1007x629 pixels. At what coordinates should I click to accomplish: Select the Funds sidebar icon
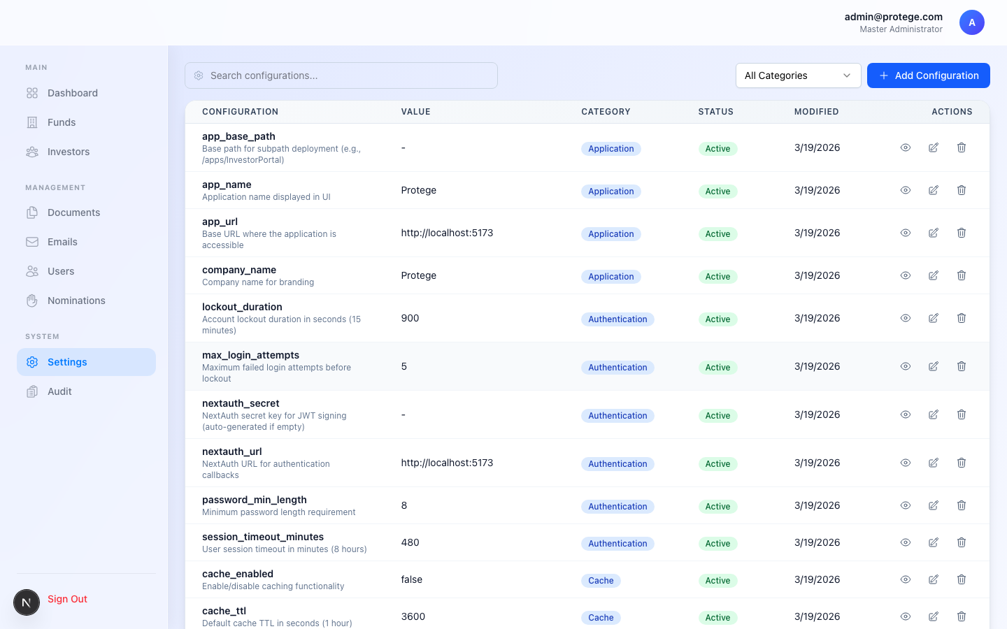click(32, 122)
